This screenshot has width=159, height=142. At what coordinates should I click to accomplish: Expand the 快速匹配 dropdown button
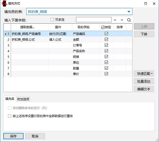point(144,74)
